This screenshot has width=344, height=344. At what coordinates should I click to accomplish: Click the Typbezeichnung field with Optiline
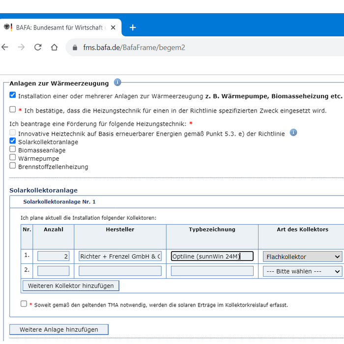212,256
